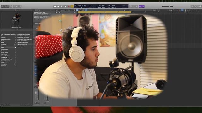202x113 pixels.
Task: Open the Edit menu in the tracks area
Action: click(57, 10)
